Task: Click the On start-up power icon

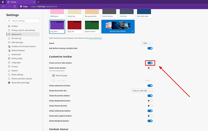Action: pos(9,38)
